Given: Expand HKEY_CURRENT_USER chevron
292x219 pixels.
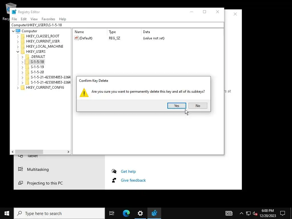Looking at the screenshot, I should 18,41.
